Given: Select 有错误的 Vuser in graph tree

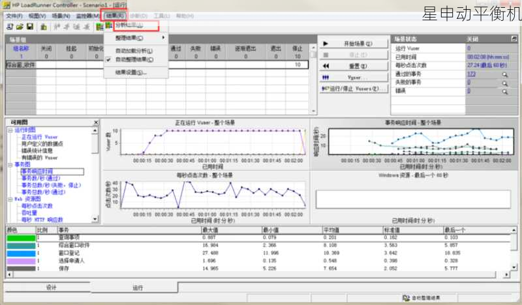Looking at the screenshot, I should click(40, 158).
